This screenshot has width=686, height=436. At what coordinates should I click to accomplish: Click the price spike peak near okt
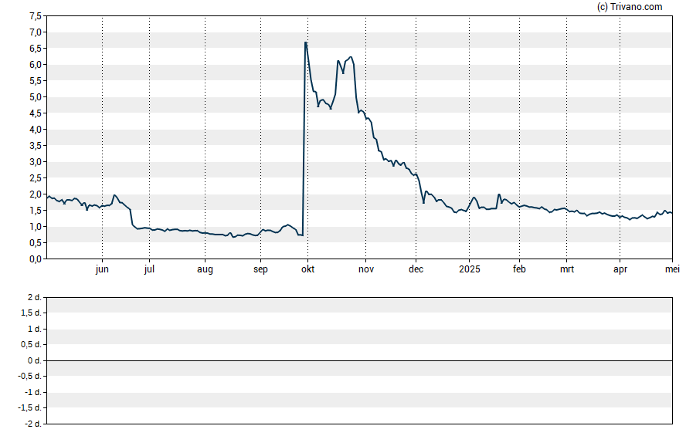(x=305, y=42)
